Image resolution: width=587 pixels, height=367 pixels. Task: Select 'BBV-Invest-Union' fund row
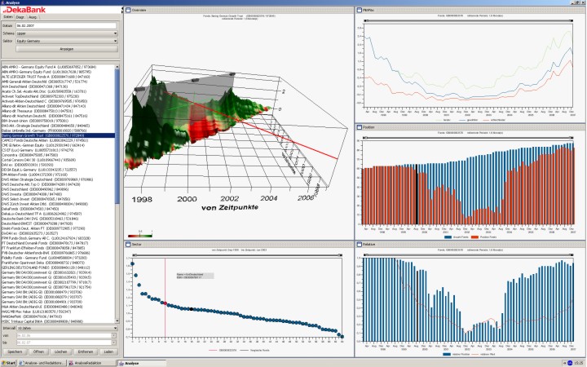(x=59, y=121)
